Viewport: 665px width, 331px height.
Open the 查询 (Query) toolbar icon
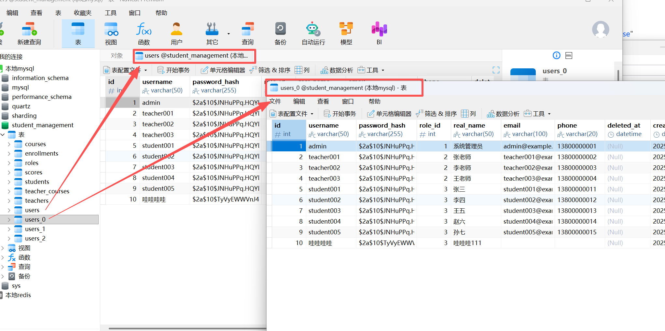248,34
